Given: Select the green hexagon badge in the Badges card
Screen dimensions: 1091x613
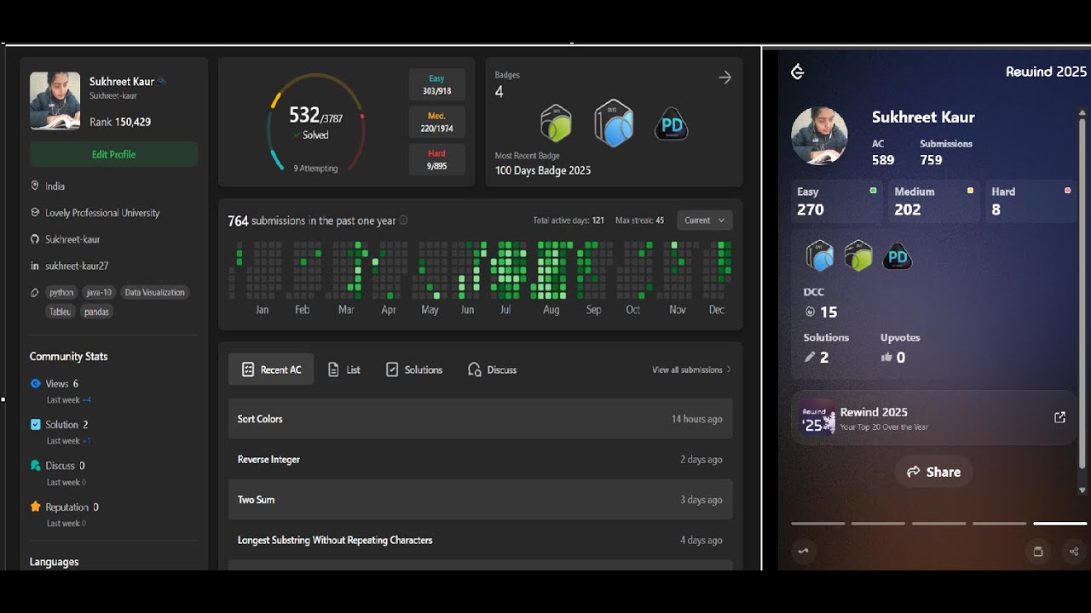Looking at the screenshot, I should [556, 124].
